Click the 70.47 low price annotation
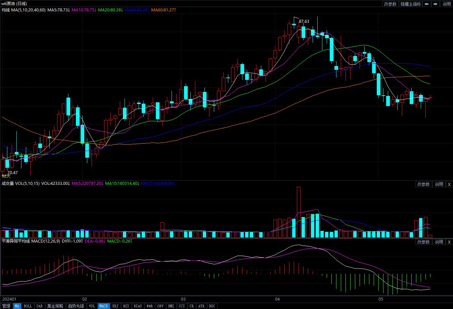This screenshot has width=453, height=309. pyautogui.click(x=12, y=173)
